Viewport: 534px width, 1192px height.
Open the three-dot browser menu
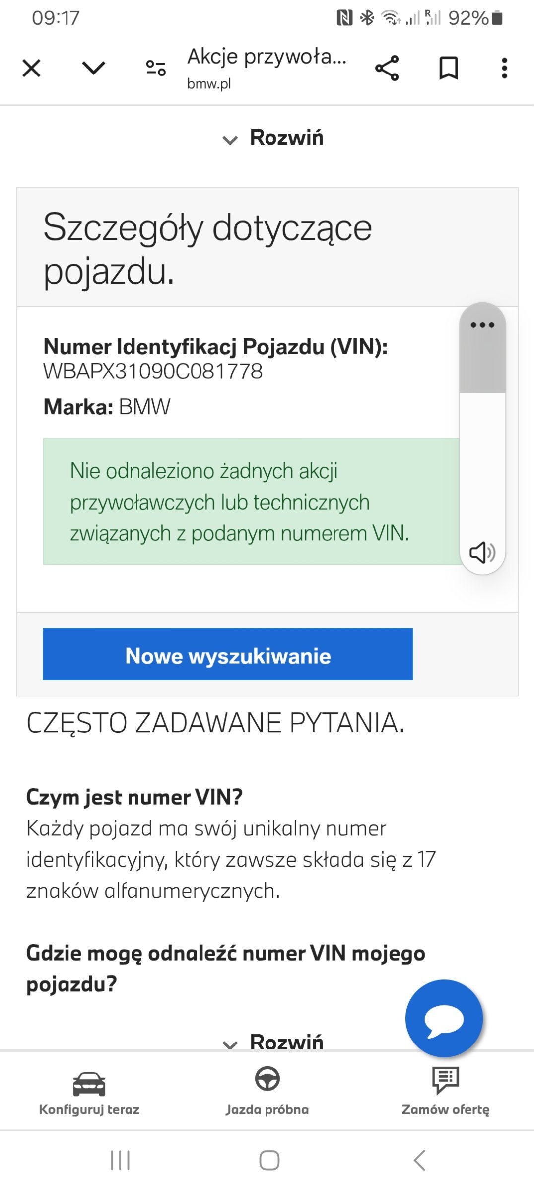pos(505,68)
